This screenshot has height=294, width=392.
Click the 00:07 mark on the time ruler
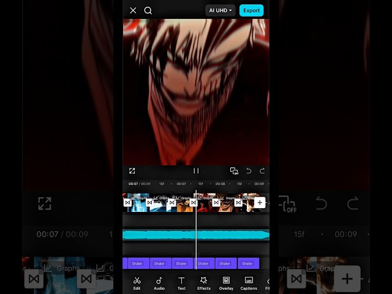tap(181, 184)
